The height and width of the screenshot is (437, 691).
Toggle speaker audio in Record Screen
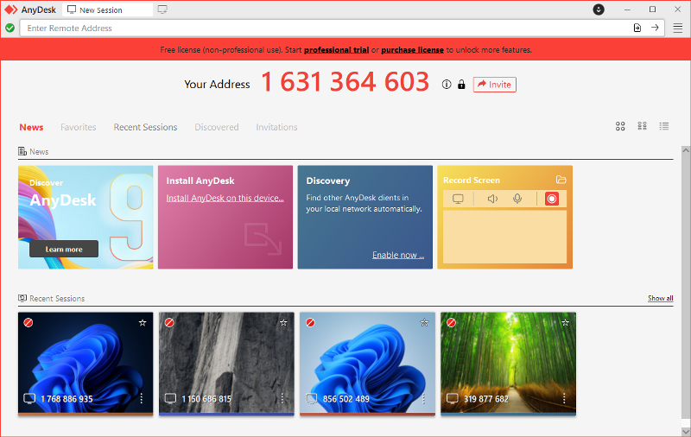[491, 199]
